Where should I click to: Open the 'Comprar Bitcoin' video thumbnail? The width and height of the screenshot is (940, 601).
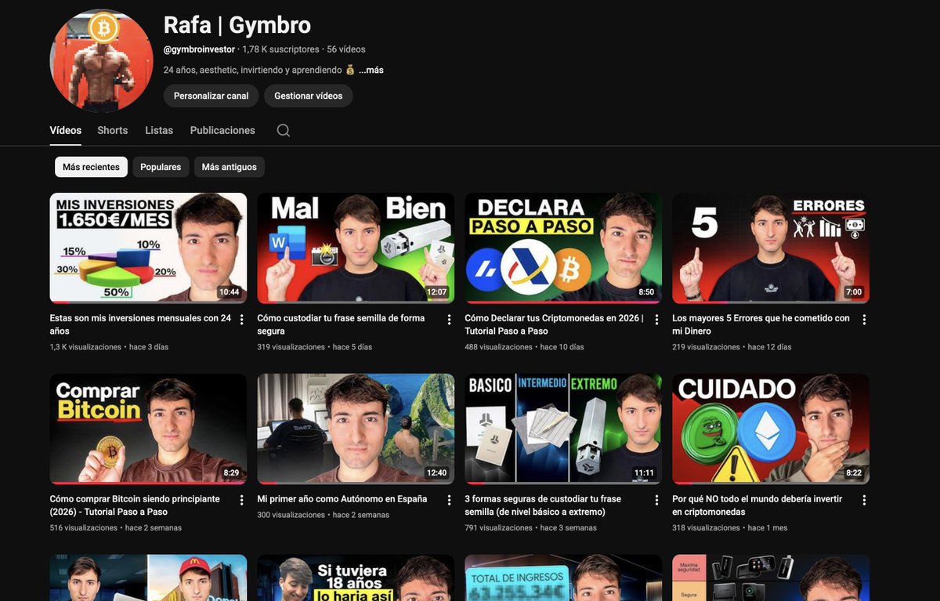[x=148, y=429]
